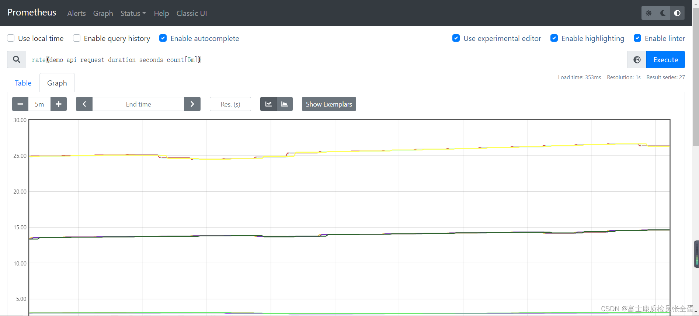Click the Res. (s) resolution input
Image resolution: width=699 pixels, height=316 pixels.
click(230, 104)
